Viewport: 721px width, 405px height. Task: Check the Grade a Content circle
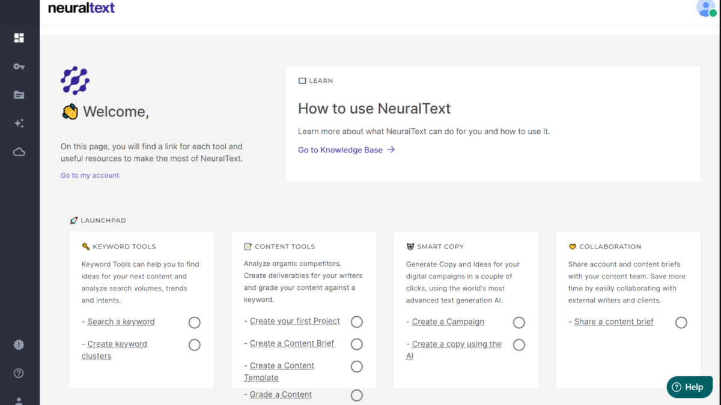click(x=357, y=395)
